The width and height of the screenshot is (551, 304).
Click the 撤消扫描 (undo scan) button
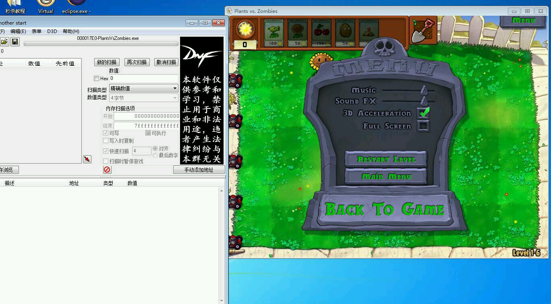click(166, 62)
